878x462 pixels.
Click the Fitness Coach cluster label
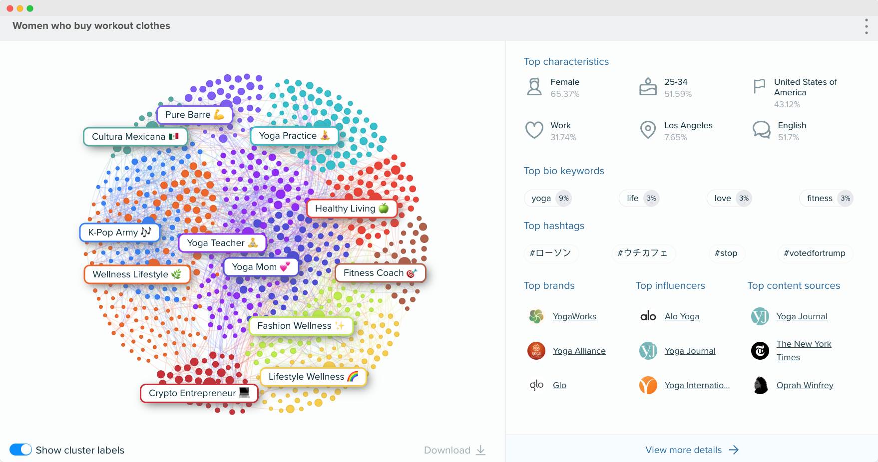381,273
